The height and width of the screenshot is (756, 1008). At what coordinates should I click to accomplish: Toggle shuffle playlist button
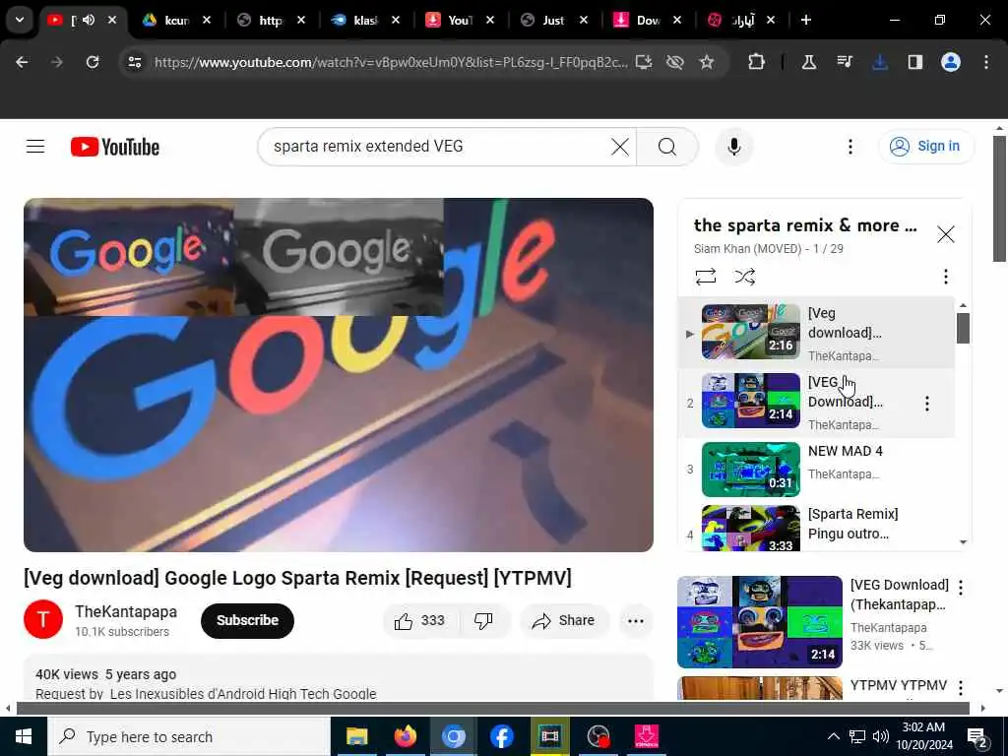[x=744, y=277]
